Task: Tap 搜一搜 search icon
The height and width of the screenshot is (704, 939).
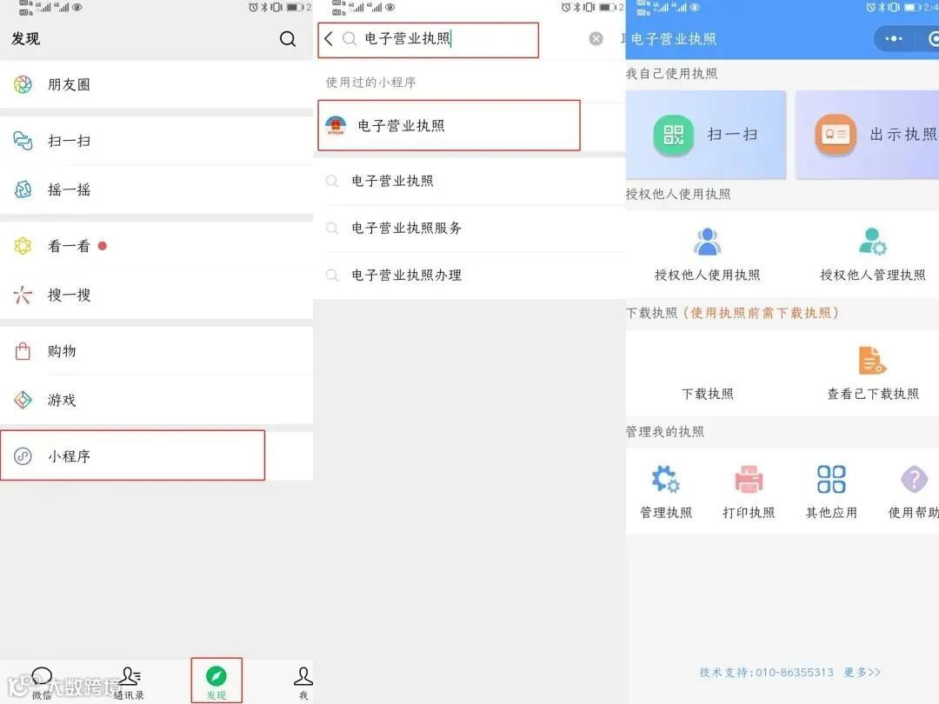Action: [x=23, y=295]
